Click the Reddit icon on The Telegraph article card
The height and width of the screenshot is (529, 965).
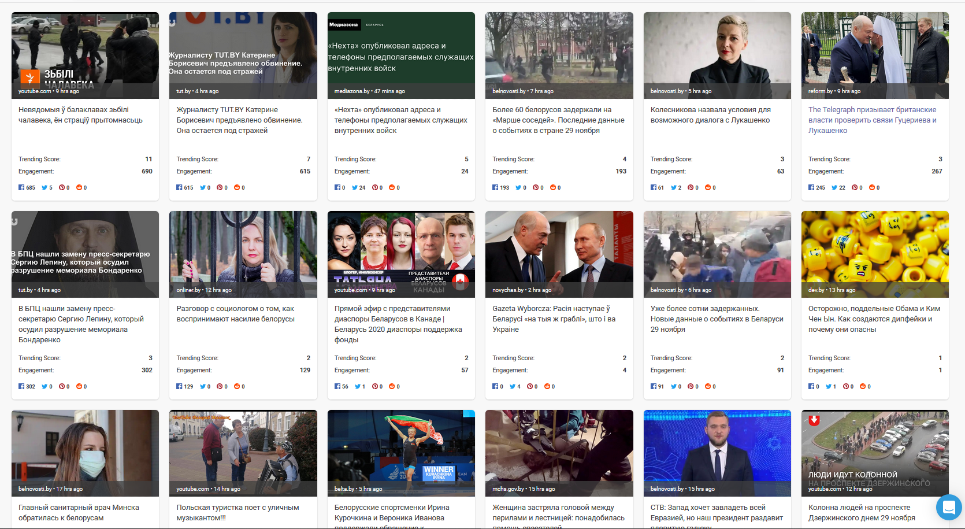pos(871,187)
